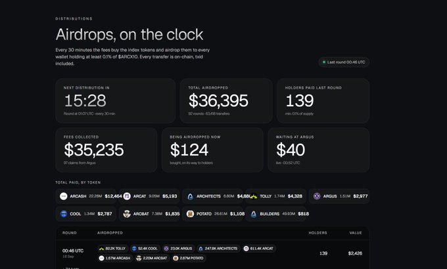This screenshot has height=269, width=447.
Task: Click the HOLDERS column header
Action: 318,233
